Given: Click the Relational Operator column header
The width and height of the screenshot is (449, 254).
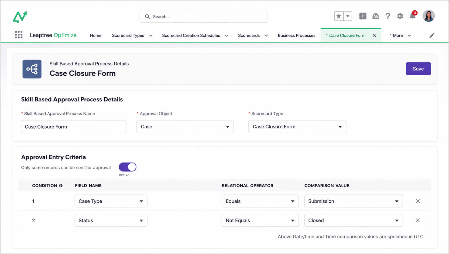Looking at the screenshot, I should [x=248, y=186].
